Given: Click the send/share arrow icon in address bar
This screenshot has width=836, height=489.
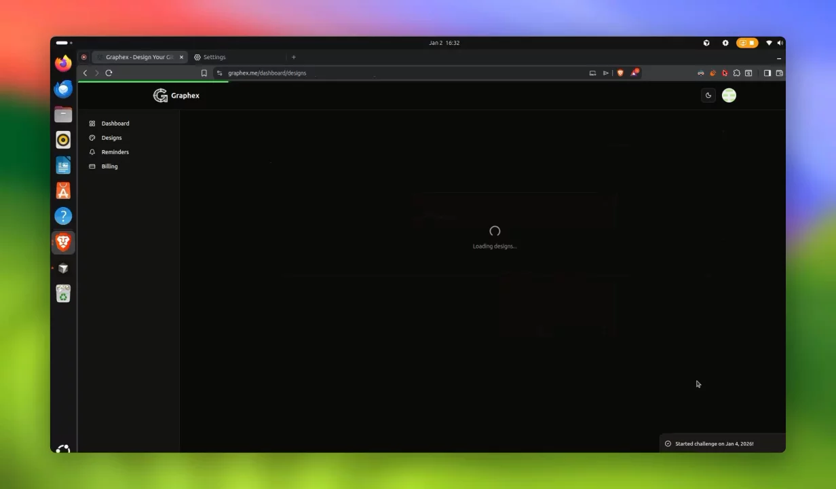Looking at the screenshot, I should (606, 73).
